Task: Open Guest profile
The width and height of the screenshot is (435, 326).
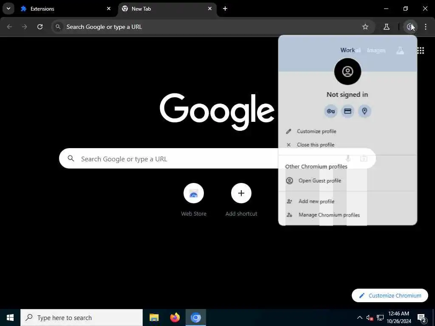Action: [347, 181]
